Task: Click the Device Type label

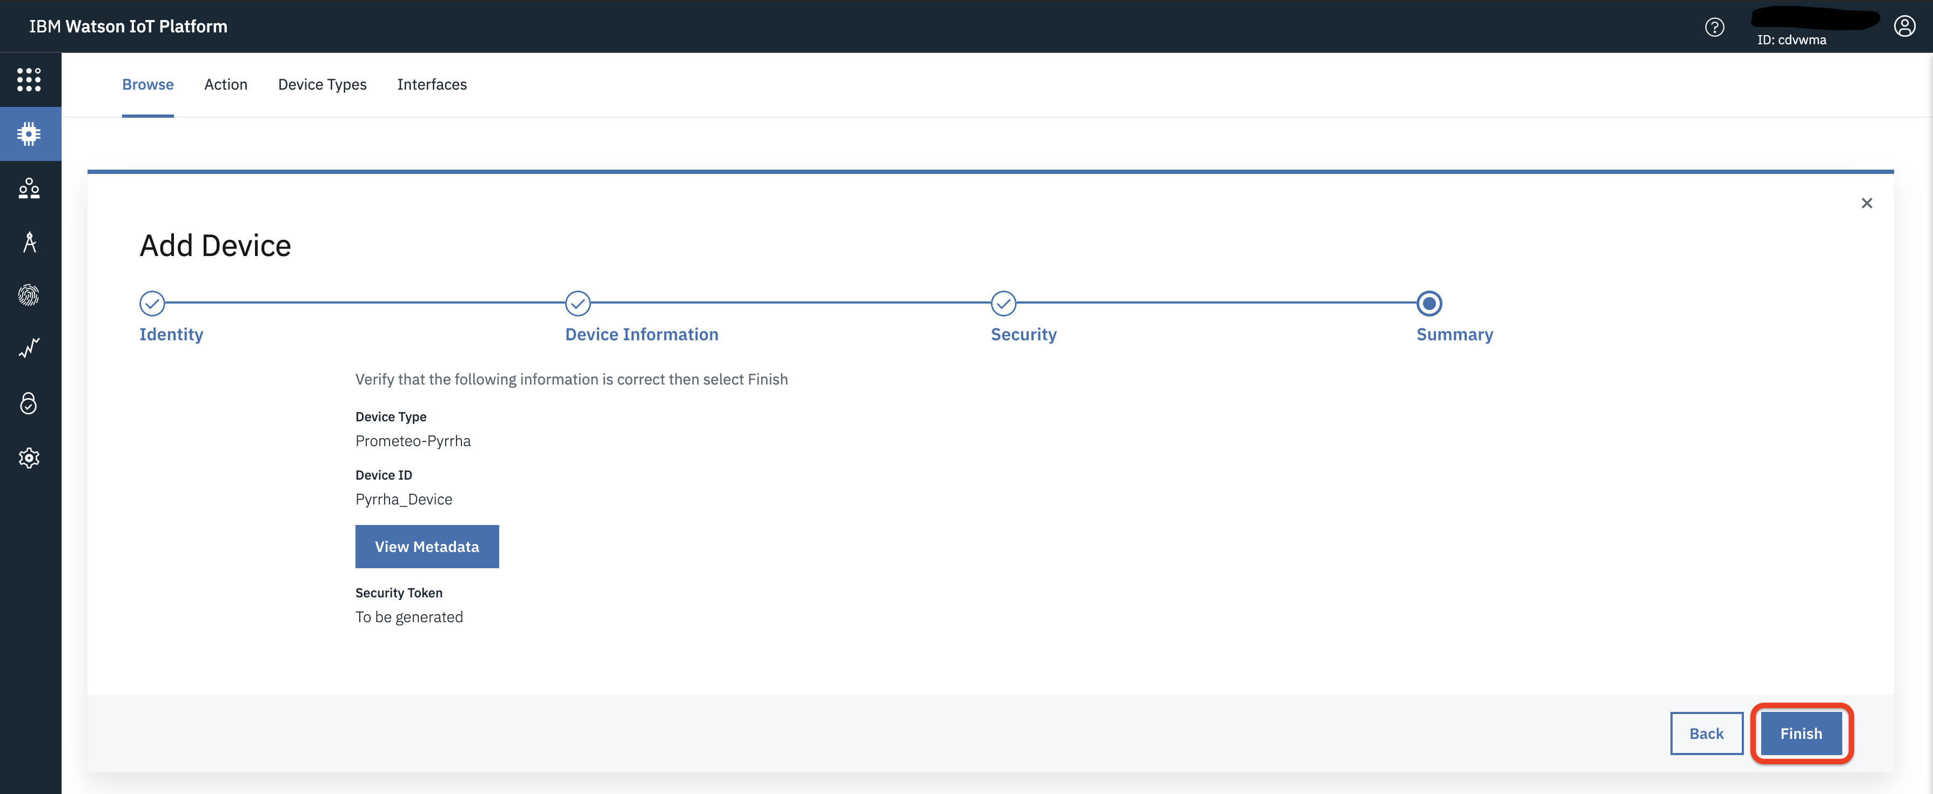Action: pyautogui.click(x=391, y=416)
